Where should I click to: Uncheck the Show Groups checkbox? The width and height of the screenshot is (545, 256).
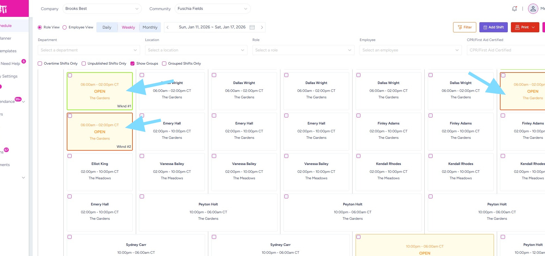click(132, 64)
